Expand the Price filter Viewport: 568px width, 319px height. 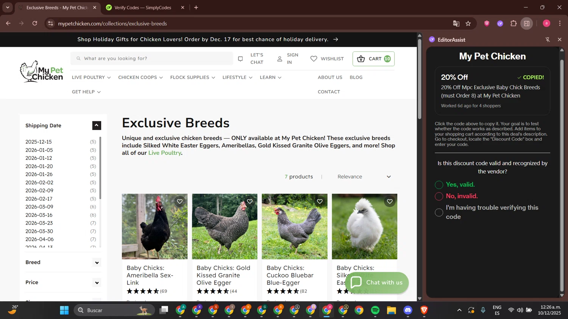tap(97, 283)
